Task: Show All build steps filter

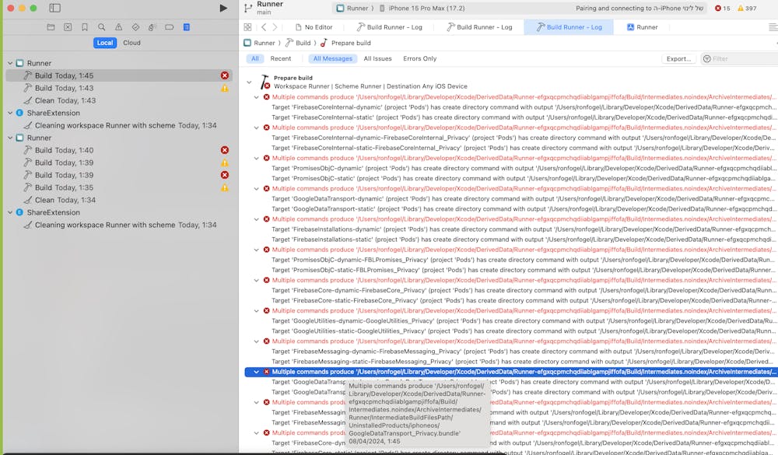Action: [255, 58]
